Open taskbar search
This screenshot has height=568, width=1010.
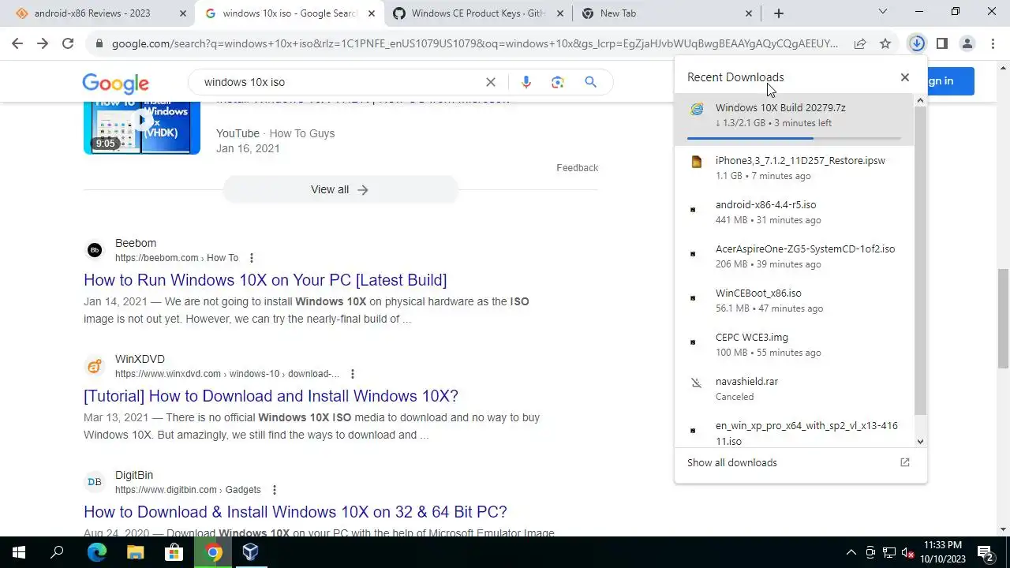pos(57,552)
